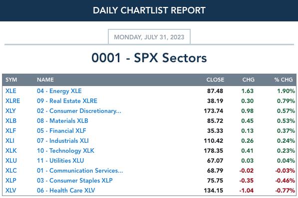
Task: Open 04 - Energy XLE chart
Action: [x=59, y=91]
